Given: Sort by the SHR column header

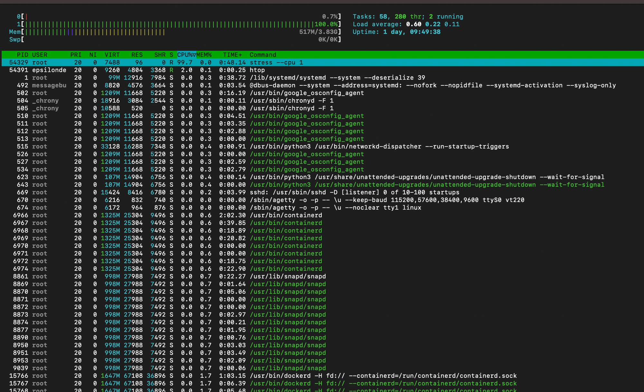Looking at the screenshot, I should [x=160, y=55].
